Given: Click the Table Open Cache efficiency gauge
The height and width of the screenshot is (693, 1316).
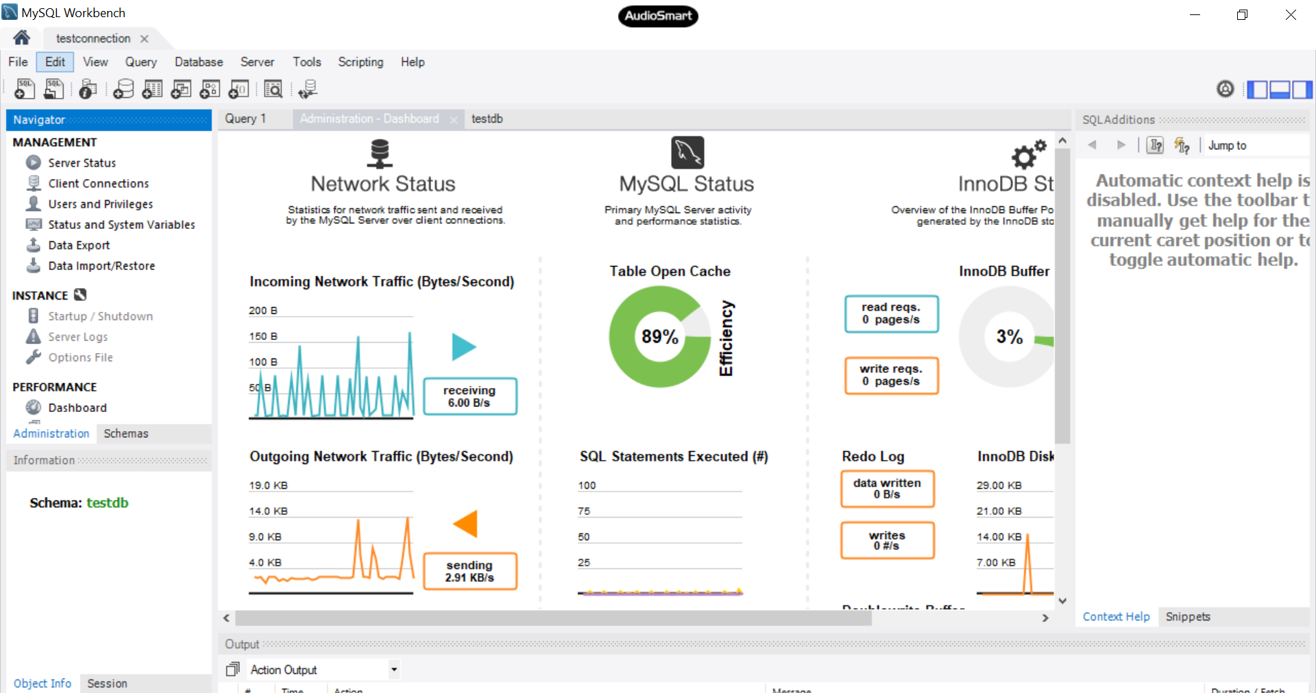Looking at the screenshot, I should click(x=660, y=337).
